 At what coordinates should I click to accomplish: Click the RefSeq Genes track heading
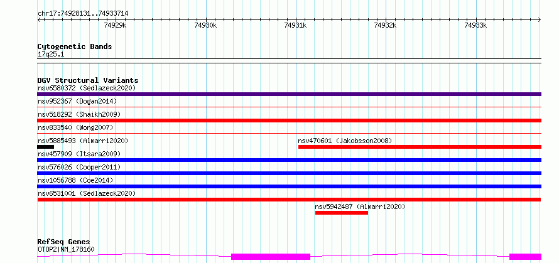pos(63,242)
